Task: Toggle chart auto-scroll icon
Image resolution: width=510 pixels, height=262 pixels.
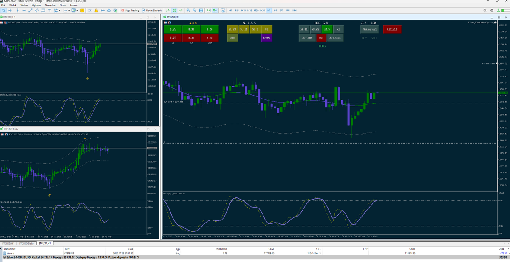Action: [x=208, y=10]
